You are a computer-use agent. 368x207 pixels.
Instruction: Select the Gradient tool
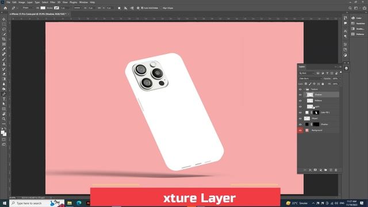point(4,79)
